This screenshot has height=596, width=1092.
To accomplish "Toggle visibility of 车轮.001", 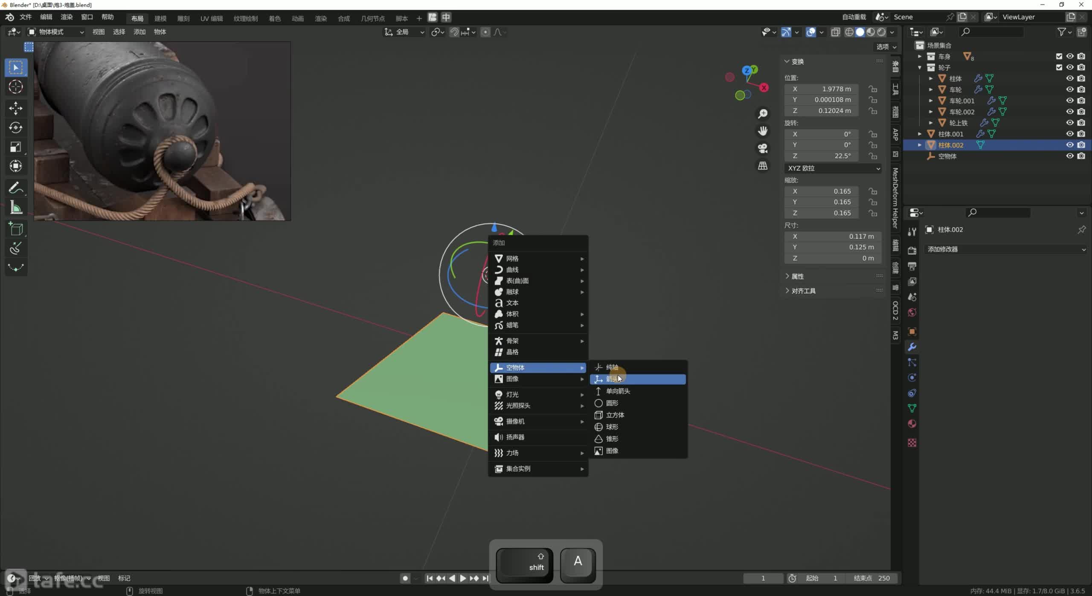I will (x=1070, y=101).
